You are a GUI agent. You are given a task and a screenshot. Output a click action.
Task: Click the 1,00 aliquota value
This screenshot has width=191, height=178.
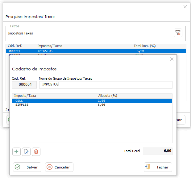point(102,101)
